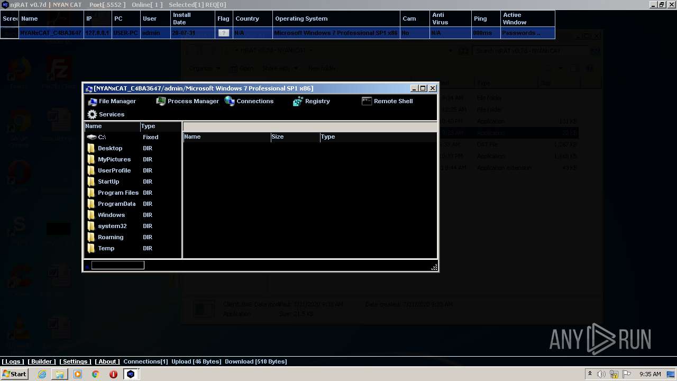The width and height of the screenshot is (677, 381).
Task: Sort clients by Anti Virus header
Action: tap(450, 19)
